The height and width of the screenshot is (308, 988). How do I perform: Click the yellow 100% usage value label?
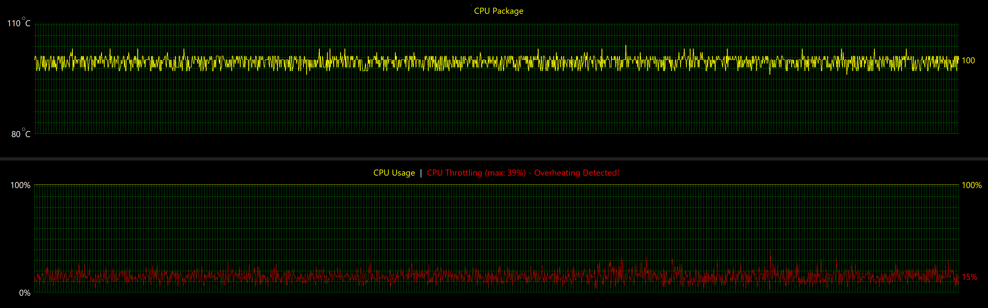pyautogui.click(x=972, y=185)
